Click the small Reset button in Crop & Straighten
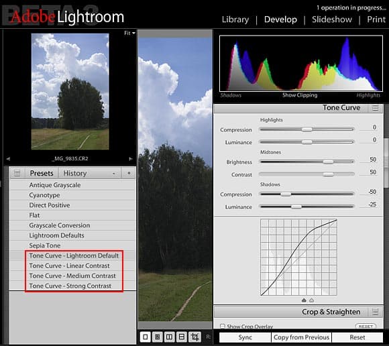The image size is (389, 346). pos(366,326)
